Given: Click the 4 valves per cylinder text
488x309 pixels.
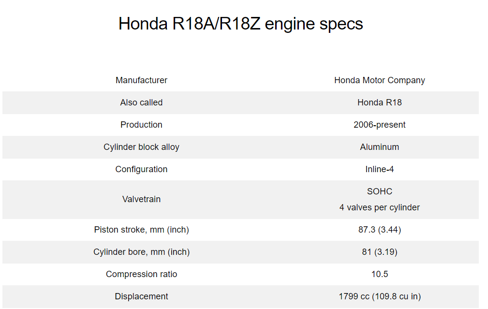Looking at the screenshot, I should tap(379, 207).
